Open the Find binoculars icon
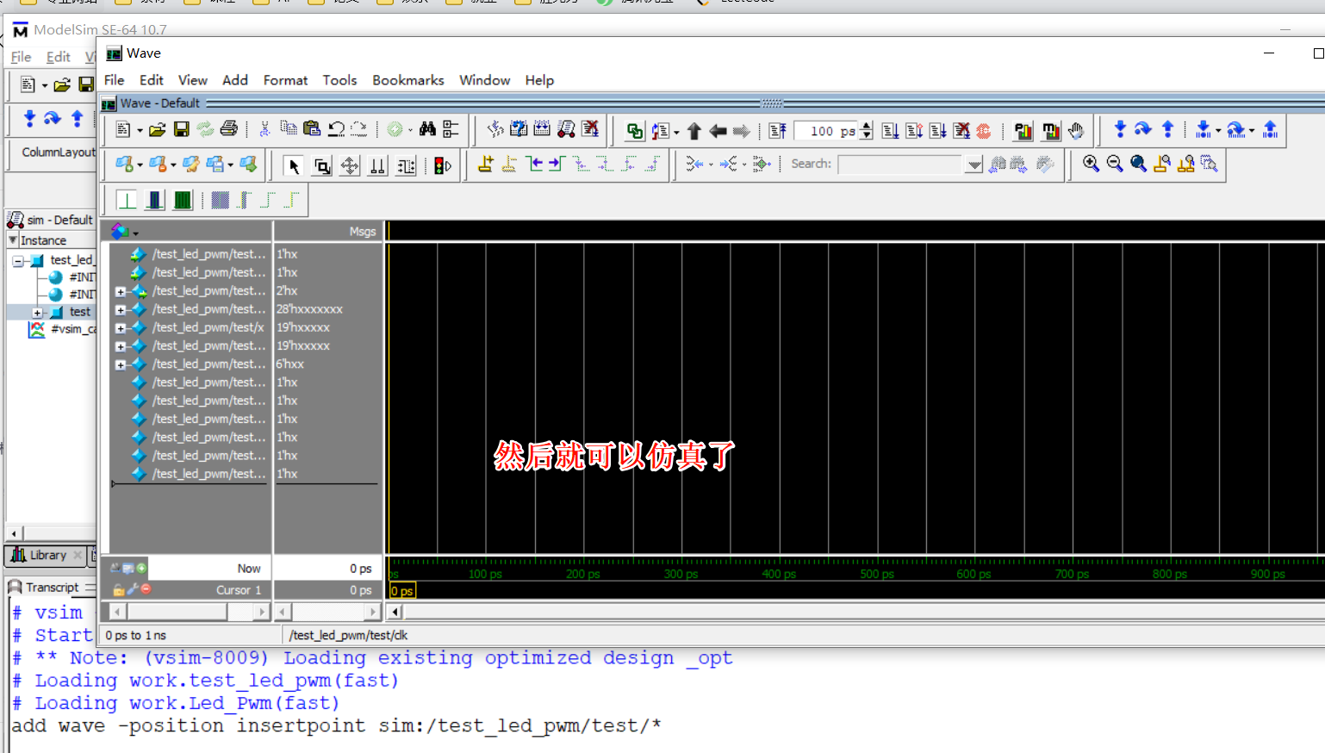Viewport: 1325px width, 753px height. pos(428,131)
